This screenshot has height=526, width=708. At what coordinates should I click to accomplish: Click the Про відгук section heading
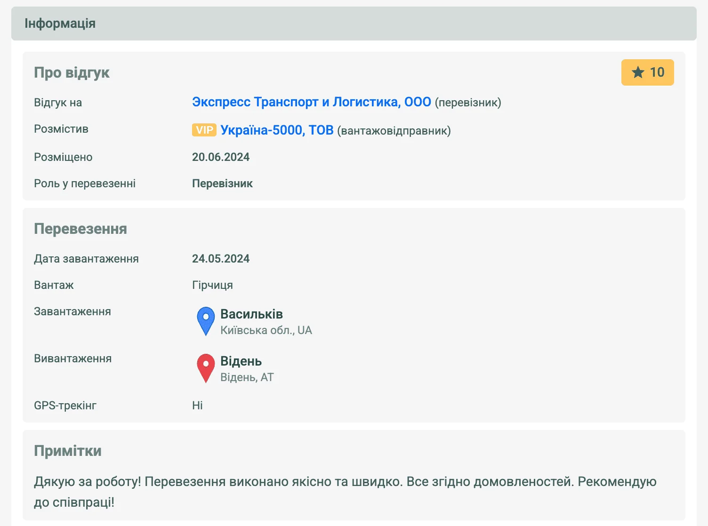coord(72,72)
